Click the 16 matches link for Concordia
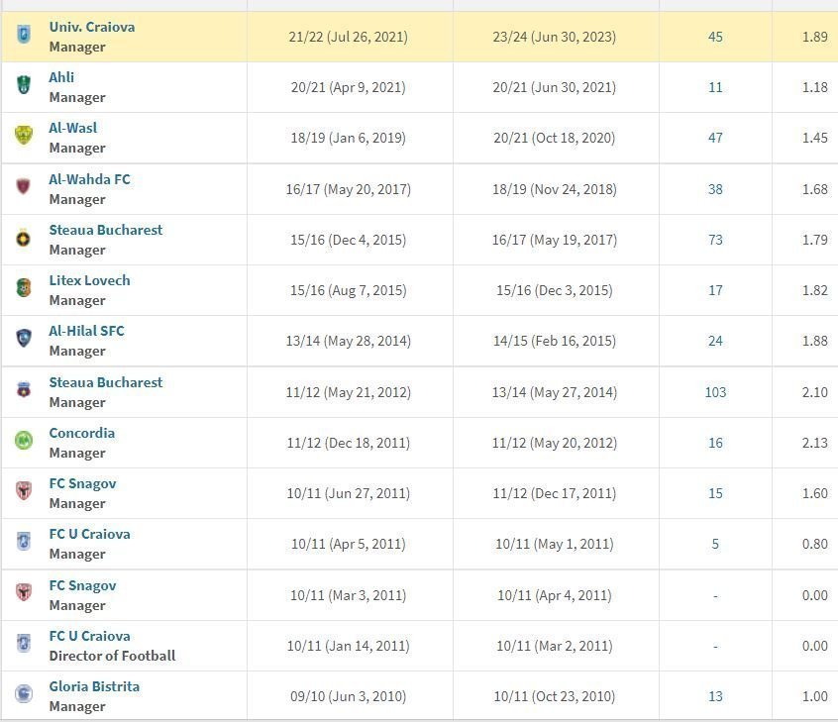This screenshot has height=722, width=838. (x=715, y=443)
